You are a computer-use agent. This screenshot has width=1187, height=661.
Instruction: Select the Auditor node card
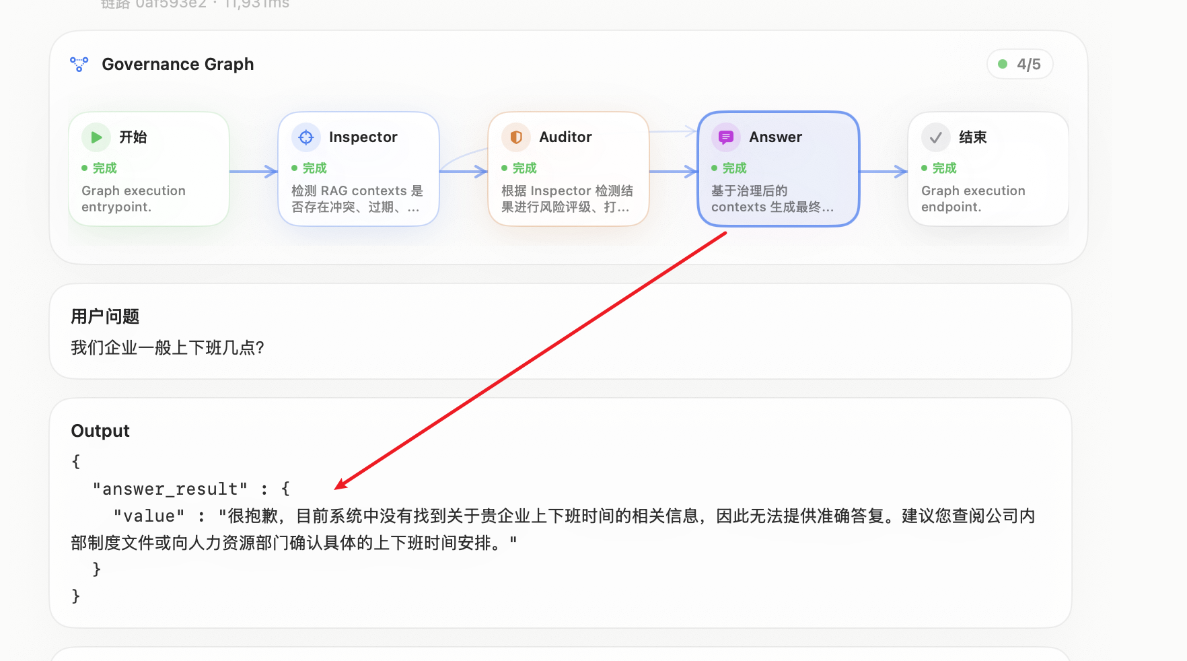(x=569, y=169)
